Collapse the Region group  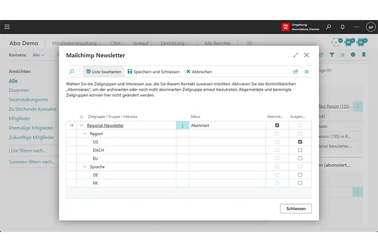click(x=84, y=133)
